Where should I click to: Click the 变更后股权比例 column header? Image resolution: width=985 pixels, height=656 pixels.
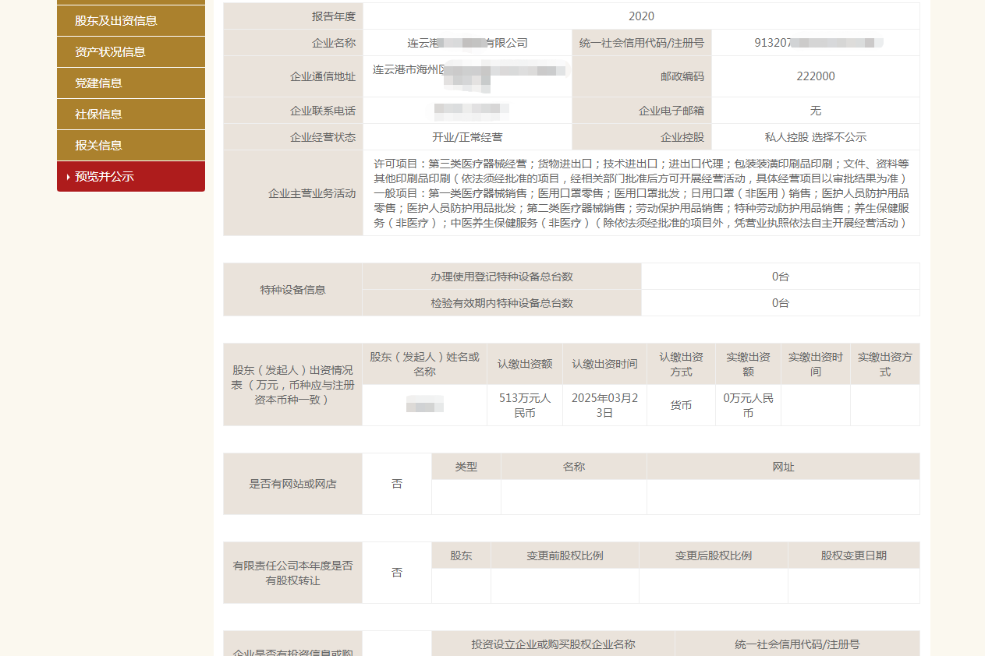(714, 555)
